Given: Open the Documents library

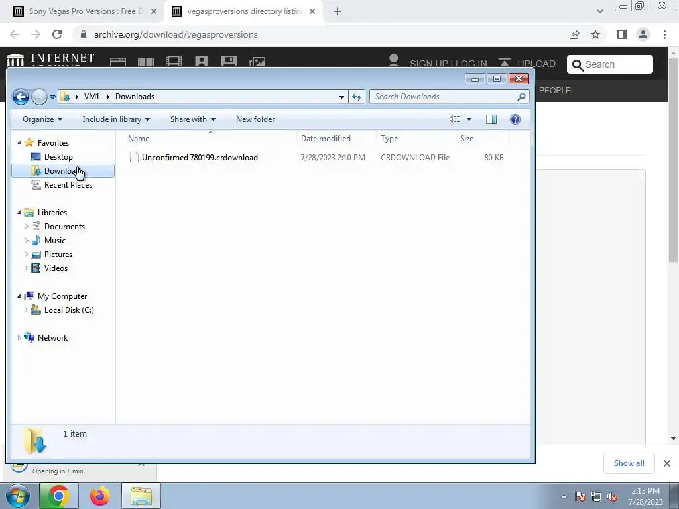Looking at the screenshot, I should pos(64,227).
